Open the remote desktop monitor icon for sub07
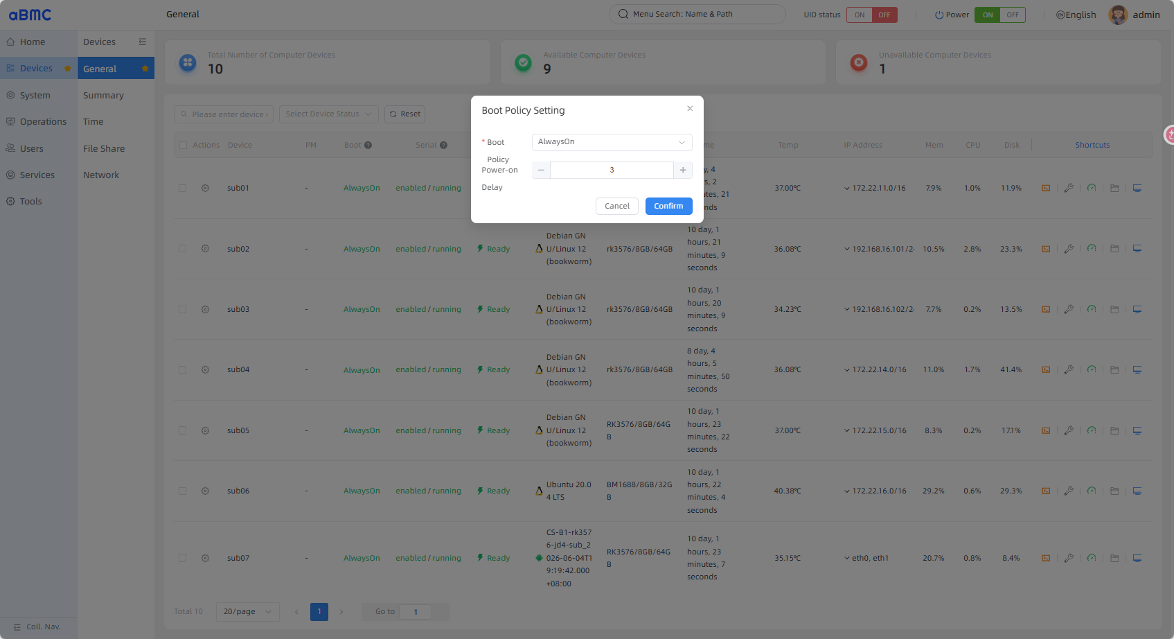 pyautogui.click(x=1137, y=558)
